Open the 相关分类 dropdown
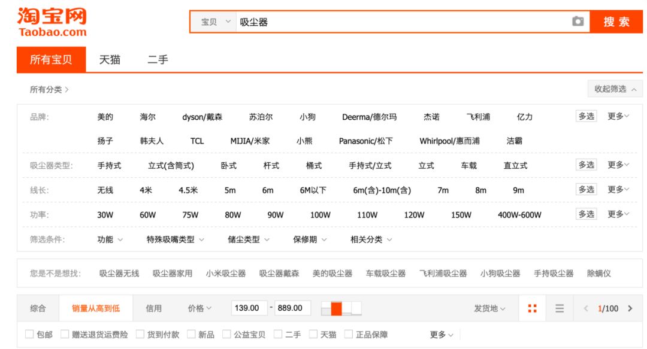647x349 pixels. (x=371, y=239)
